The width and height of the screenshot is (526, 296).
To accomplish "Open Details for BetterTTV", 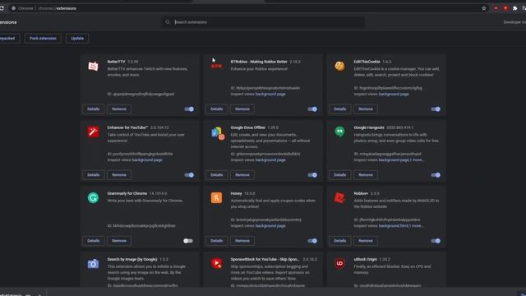I will coord(93,109).
